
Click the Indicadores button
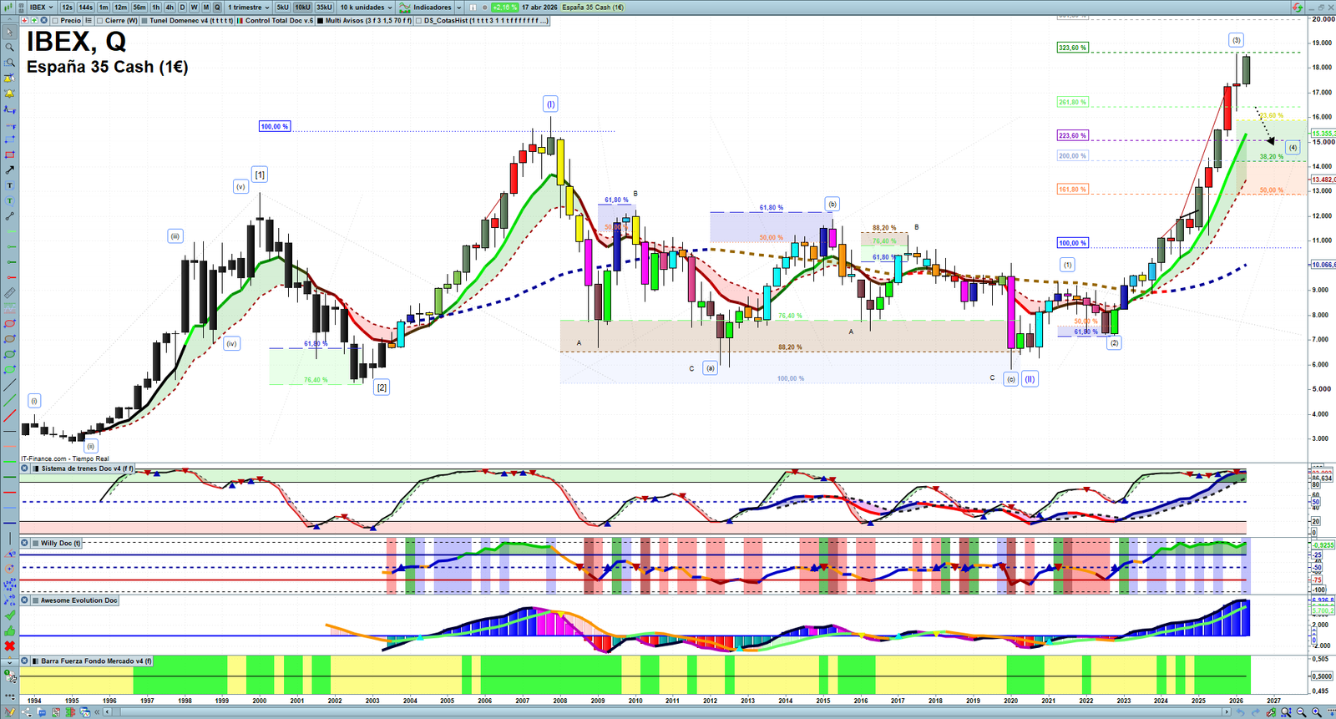coord(431,8)
